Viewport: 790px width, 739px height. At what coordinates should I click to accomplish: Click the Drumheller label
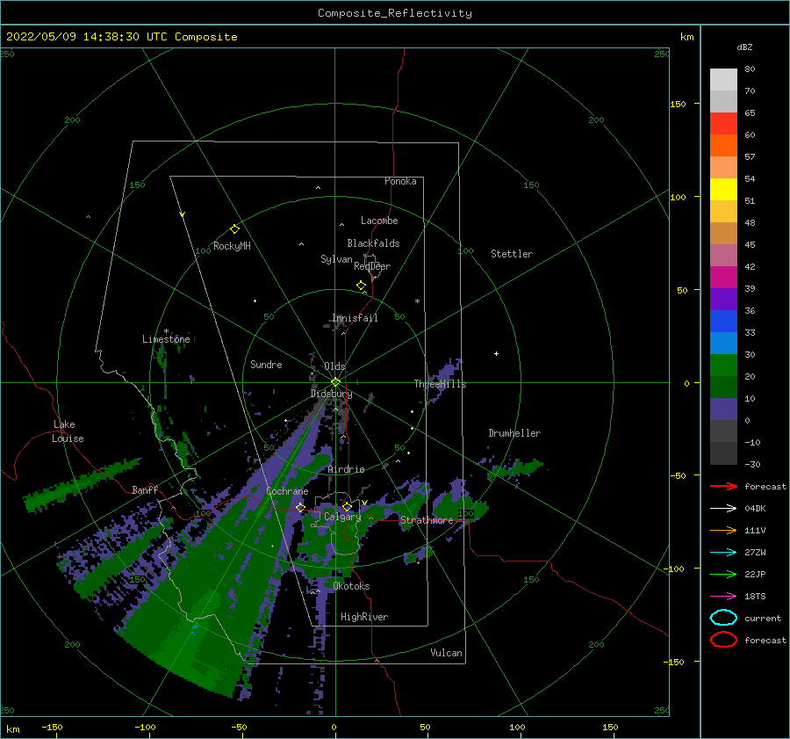tap(514, 433)
